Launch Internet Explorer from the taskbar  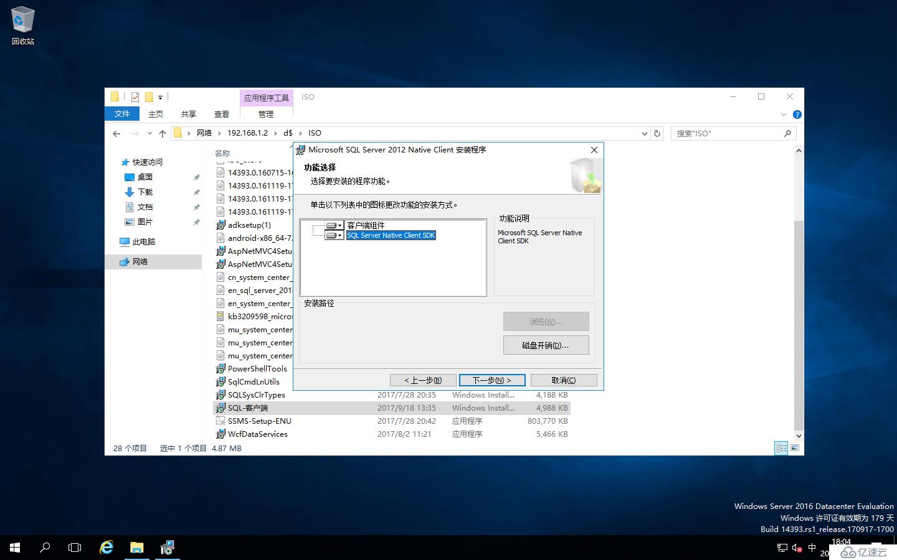[107, 548]
